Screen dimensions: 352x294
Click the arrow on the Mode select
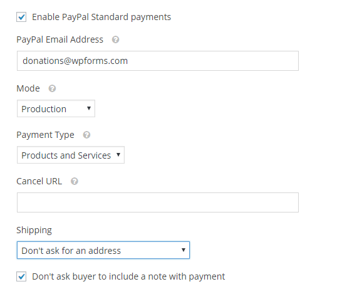click(x=89, y=108)
